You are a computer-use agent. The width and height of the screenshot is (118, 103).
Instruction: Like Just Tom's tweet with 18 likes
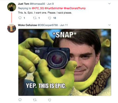pyautogui.click(x=50, y=18)
